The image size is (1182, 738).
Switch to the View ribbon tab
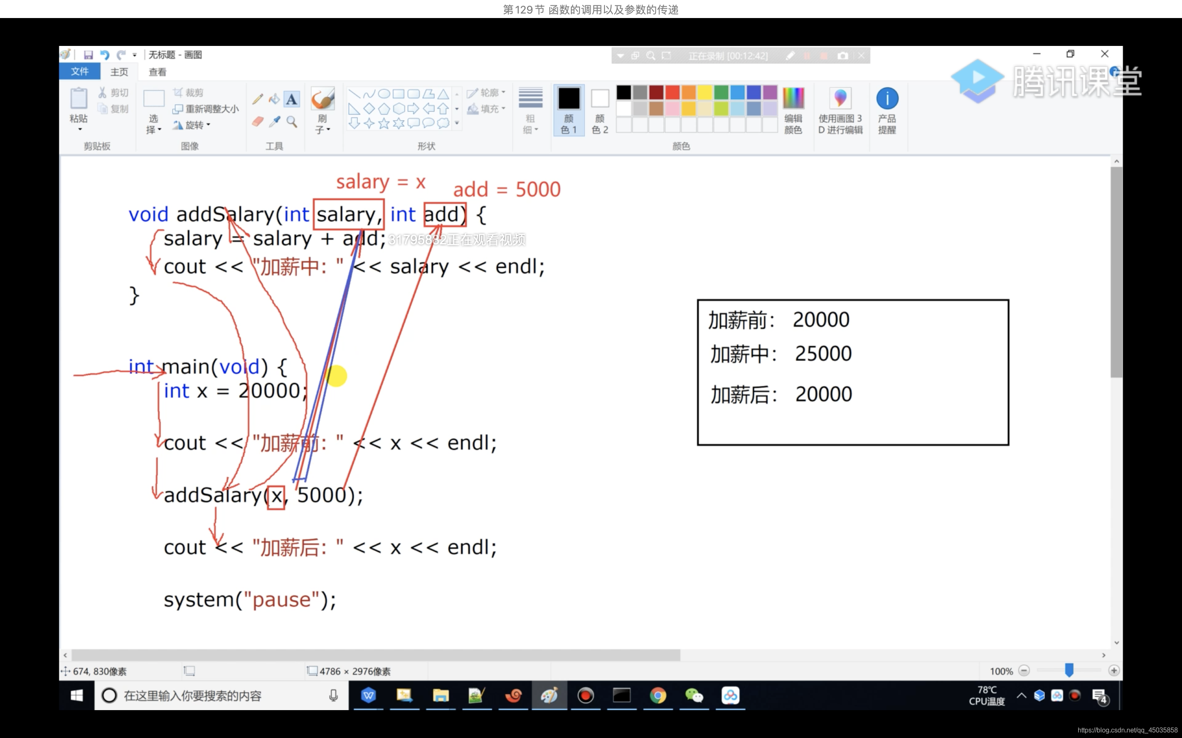[x=157, y=72]
